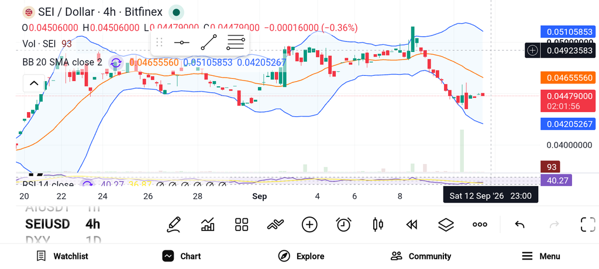This screenshot has width=599, height=269.
Task: Tap the blue 0.05105853 upper band label
Action: click(569, 32)
